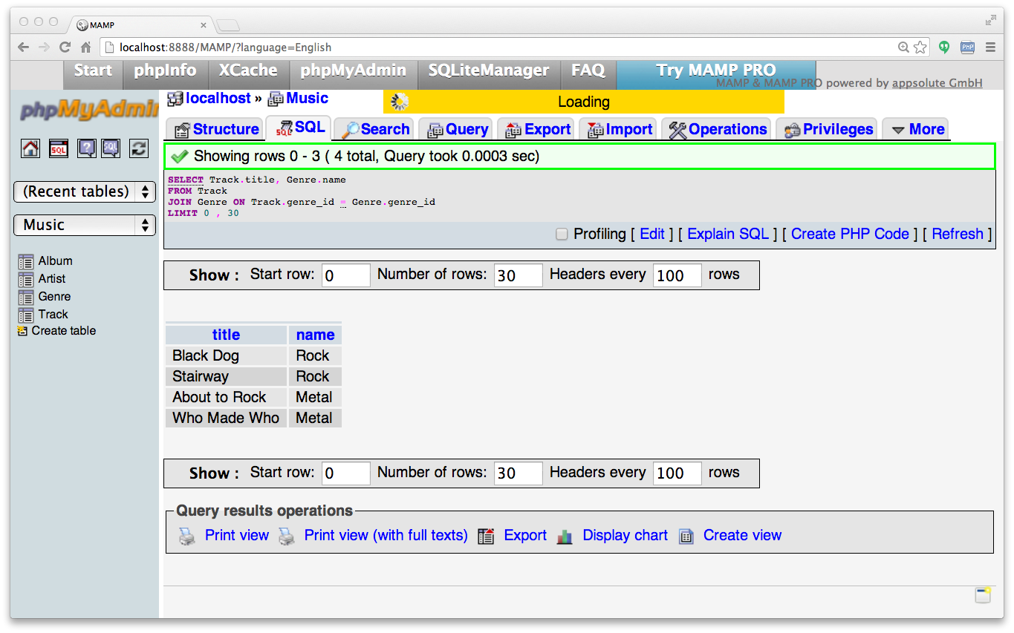Click the Display chart bar icon
The width and height of the screenshot is (1014, 633).
click(565, 536)
